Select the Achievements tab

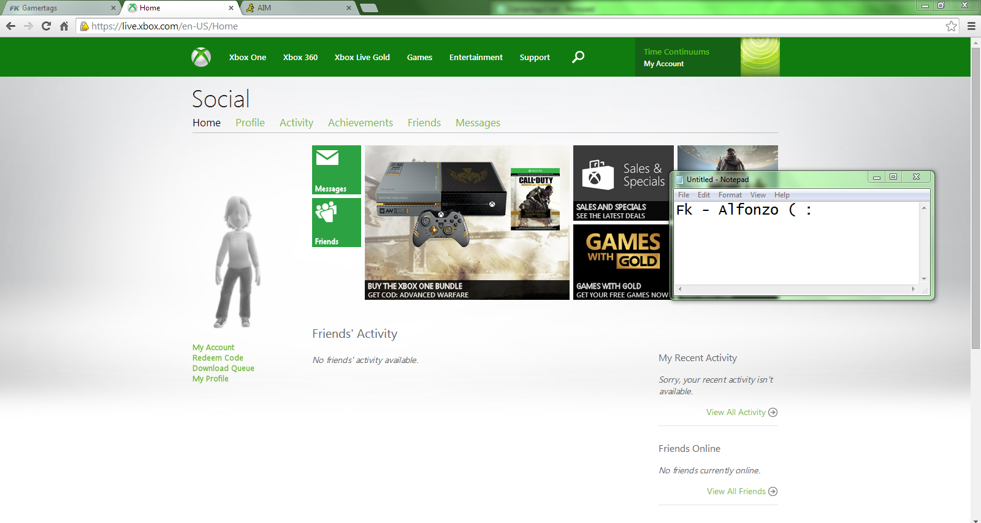coord(361,123)
